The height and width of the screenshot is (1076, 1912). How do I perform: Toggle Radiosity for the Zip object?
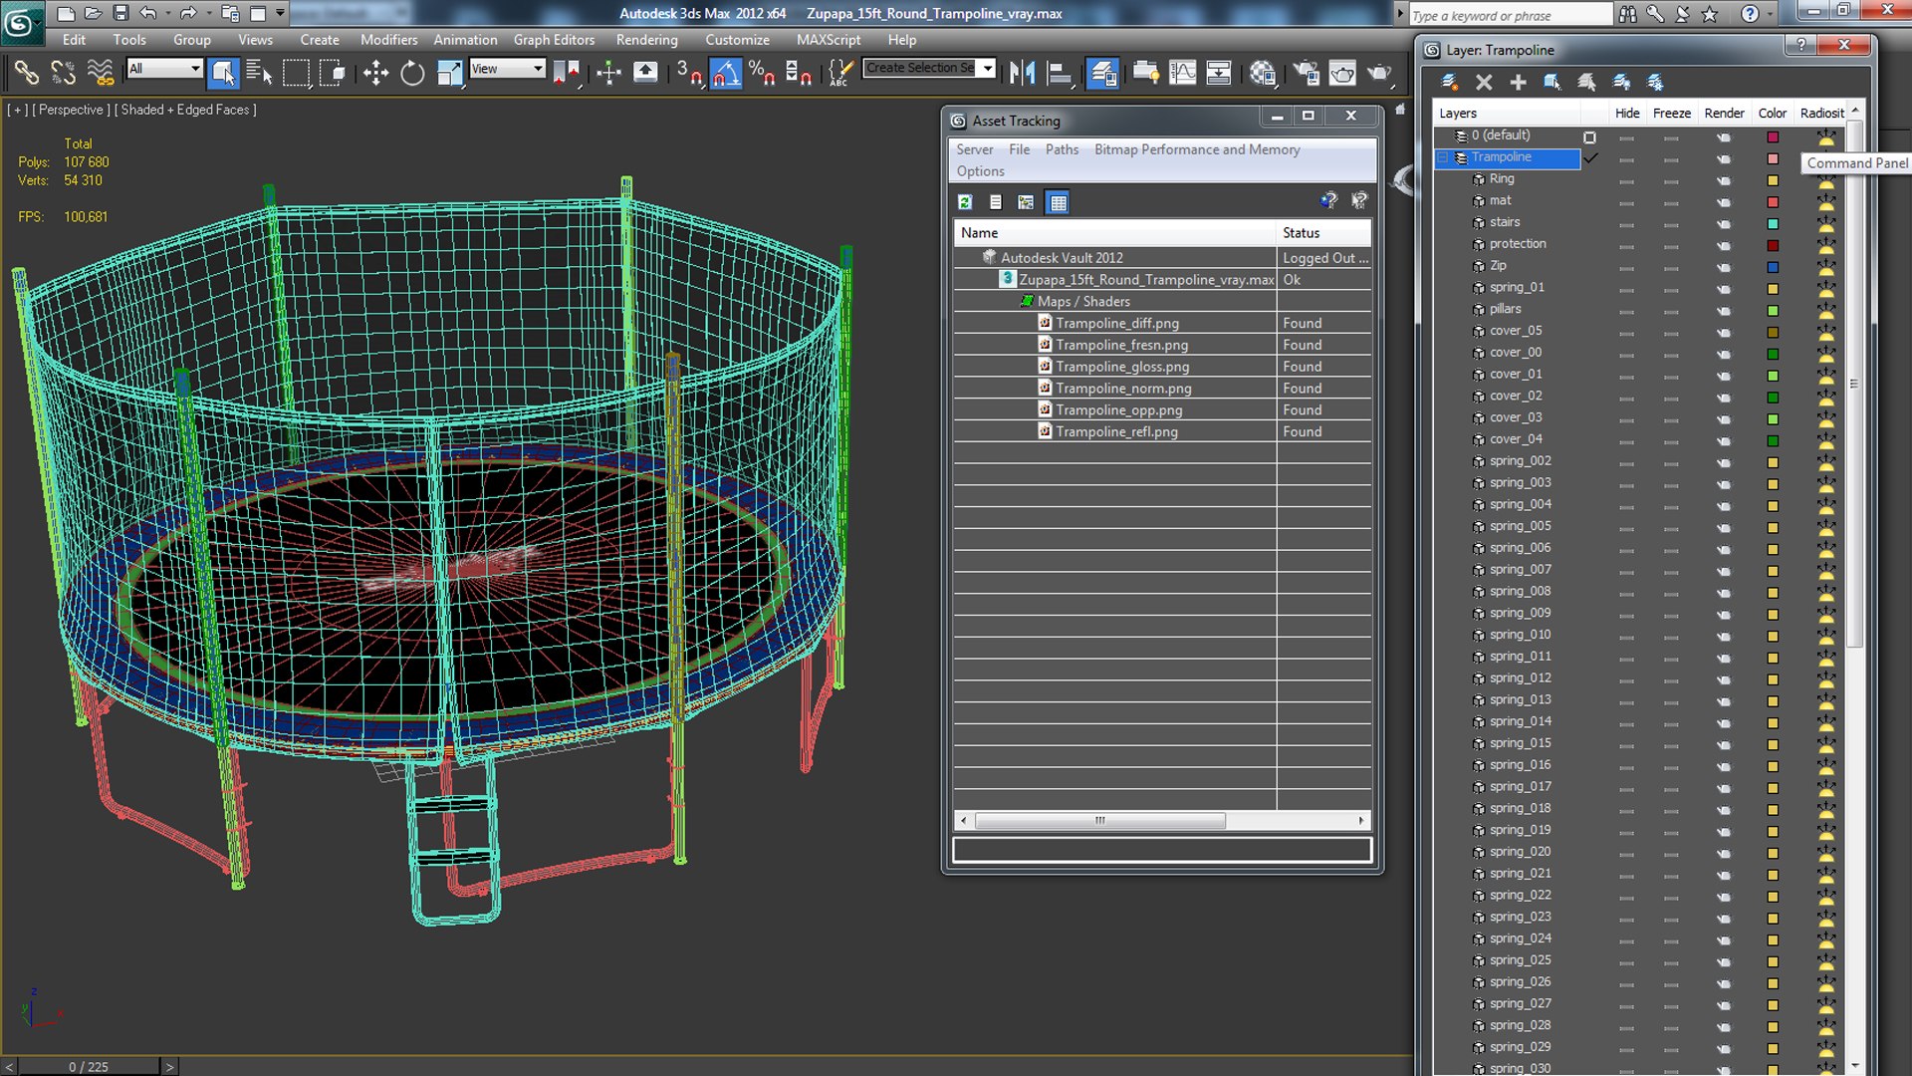coord(1825,267)
